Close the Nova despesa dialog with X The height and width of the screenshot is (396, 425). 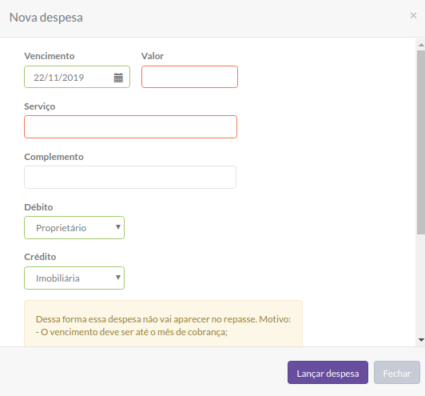(x=413, y=15)
